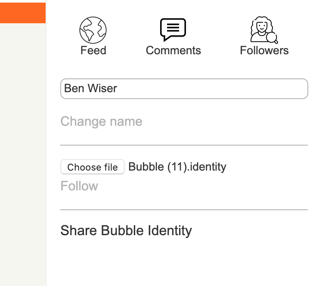
Task: Click the Follow link
Action: 79,186
